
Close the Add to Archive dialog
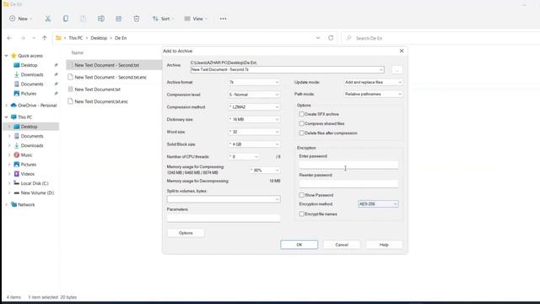(402, 51)
